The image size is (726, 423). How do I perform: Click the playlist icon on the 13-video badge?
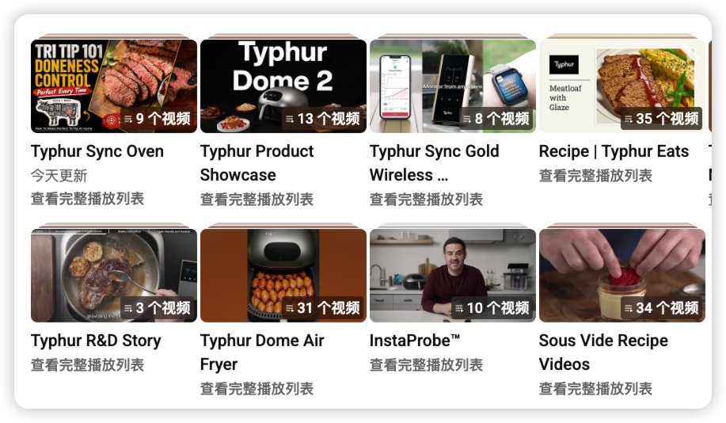(290, 119)
